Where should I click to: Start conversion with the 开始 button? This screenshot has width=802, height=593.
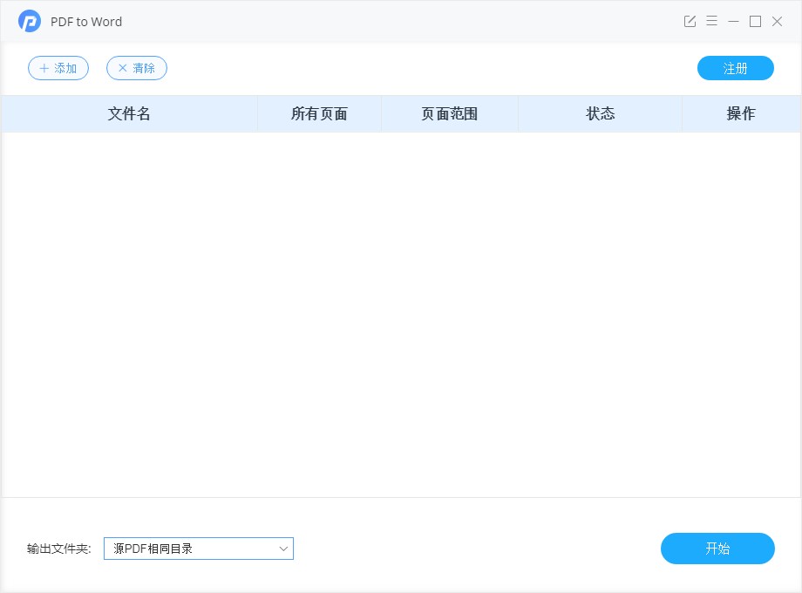(x=717, y=549)
